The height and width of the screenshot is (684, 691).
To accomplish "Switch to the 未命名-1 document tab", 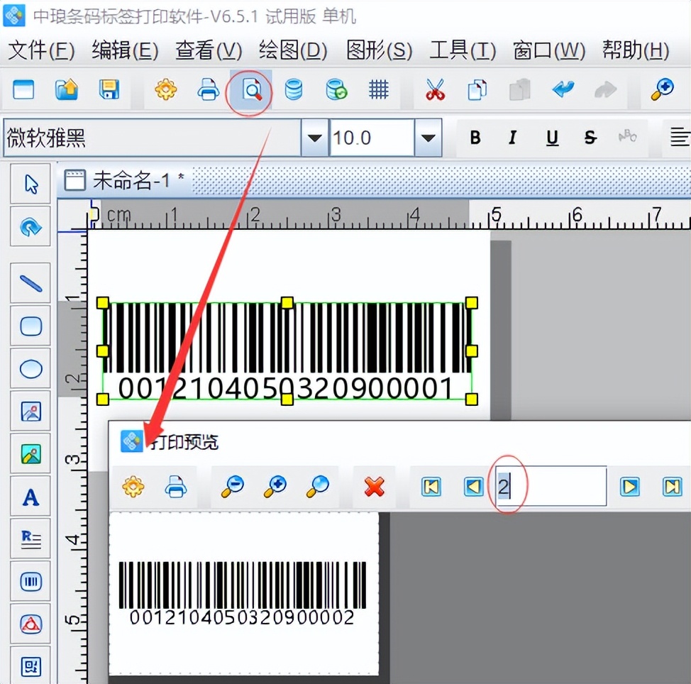I will point(125,180).
